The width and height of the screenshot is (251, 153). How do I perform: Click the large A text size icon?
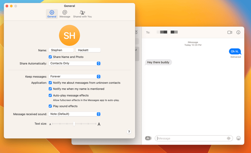99,124
